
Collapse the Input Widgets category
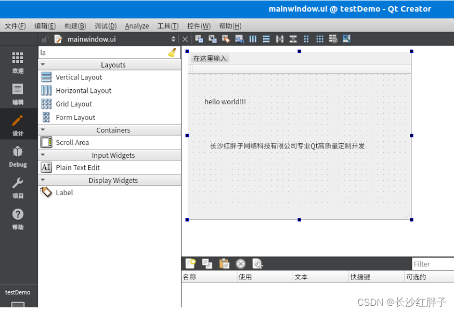[43, 155]
